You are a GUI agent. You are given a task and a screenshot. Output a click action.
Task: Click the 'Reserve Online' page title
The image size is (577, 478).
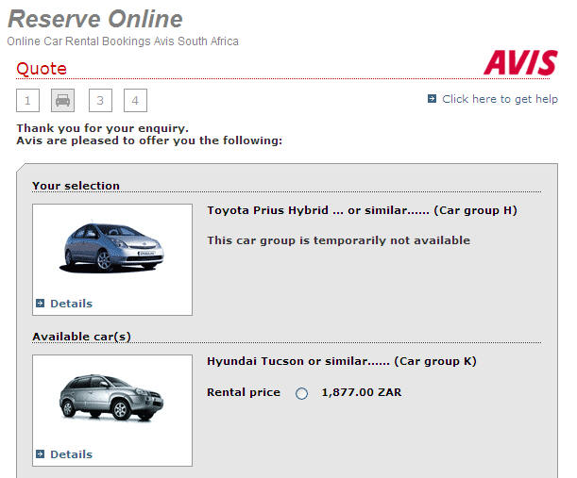[x=95, y=19]
